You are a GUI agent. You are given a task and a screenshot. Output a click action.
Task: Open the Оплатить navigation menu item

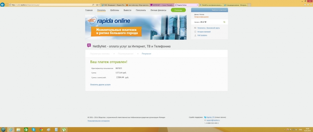[102, 10]
